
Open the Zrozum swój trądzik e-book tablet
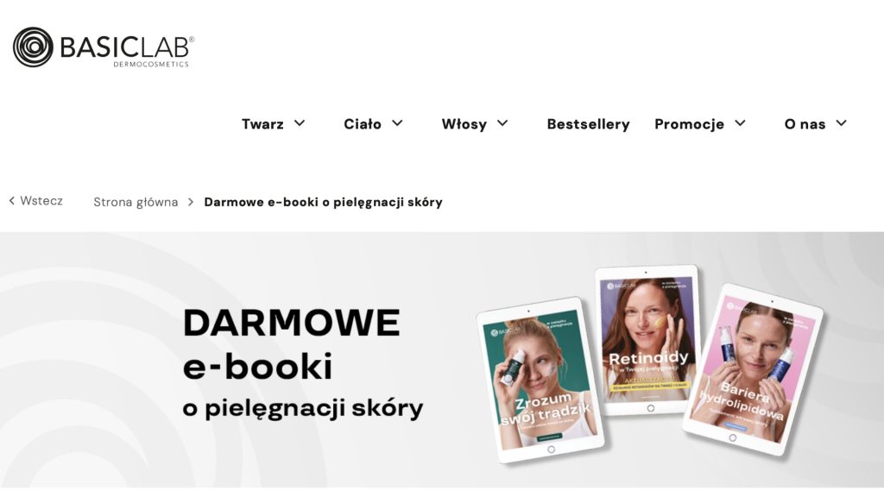[541, 380]
